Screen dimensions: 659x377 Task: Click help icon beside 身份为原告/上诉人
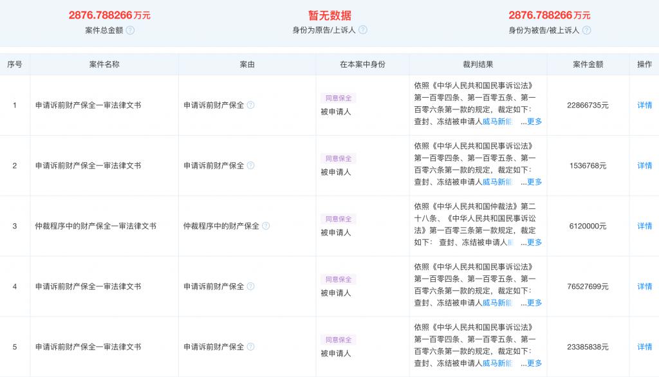[363, 30]
